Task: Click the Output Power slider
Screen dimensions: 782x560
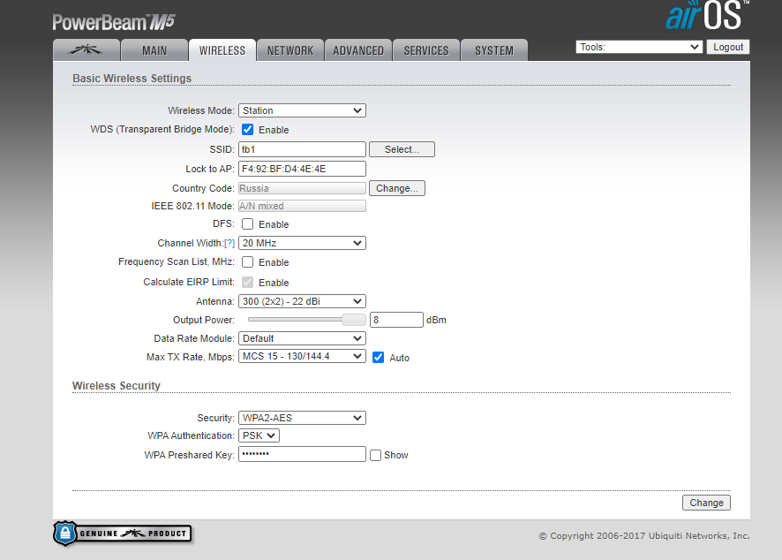Action: pos(307,320)
